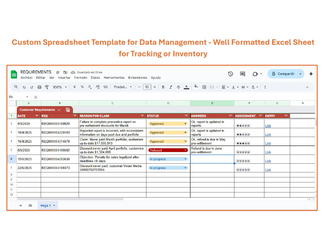The height and width of the screenshot is (245, 326).
Task: Open the Compartir dropdown arrow
Action: (301, 74)
